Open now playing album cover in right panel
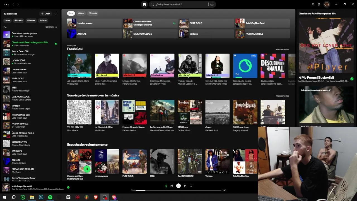Screen dimensions: 357x201 (326, 46)
